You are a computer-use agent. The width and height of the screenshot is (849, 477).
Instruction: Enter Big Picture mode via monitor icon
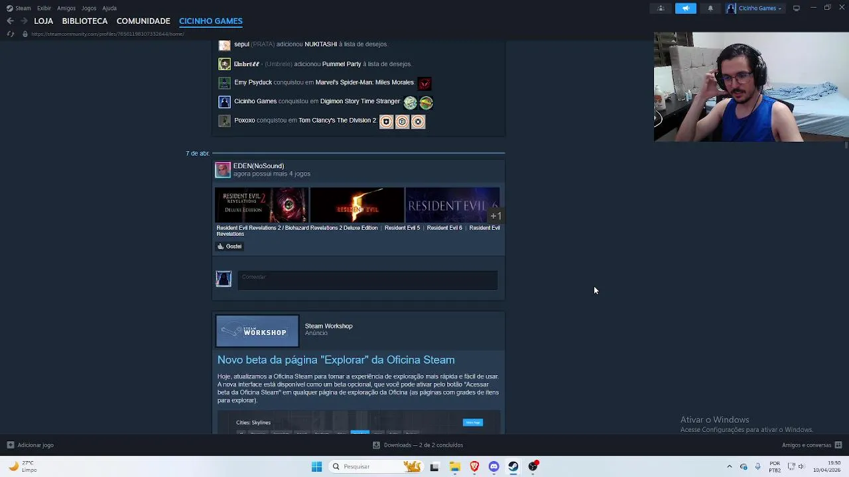click(x=797, y=8)
